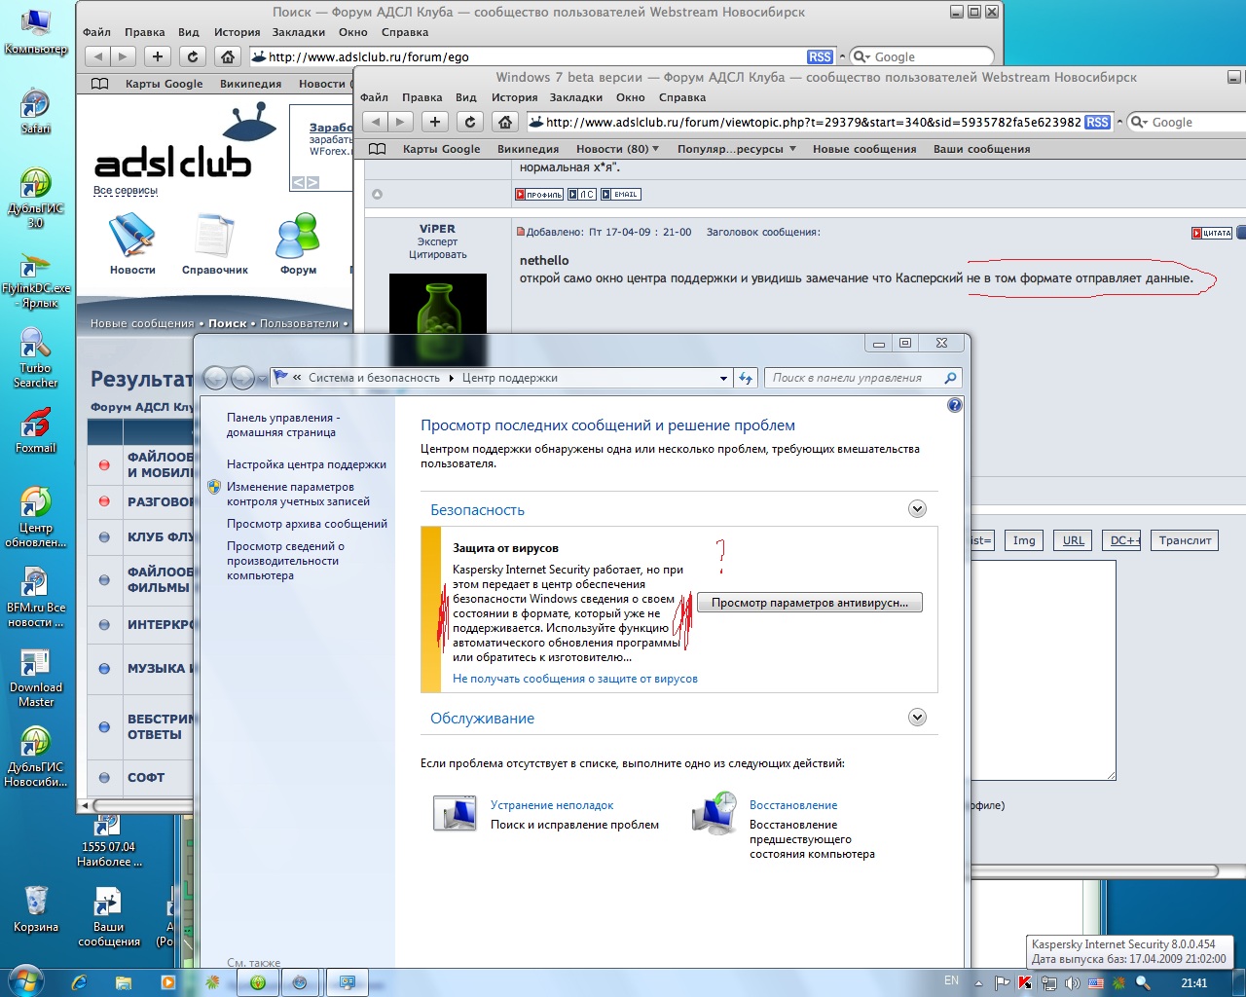The width and height of the screenshot is (1246, 997).
Task: Open the Google search options in the front Safari window
Action: 1139,123
